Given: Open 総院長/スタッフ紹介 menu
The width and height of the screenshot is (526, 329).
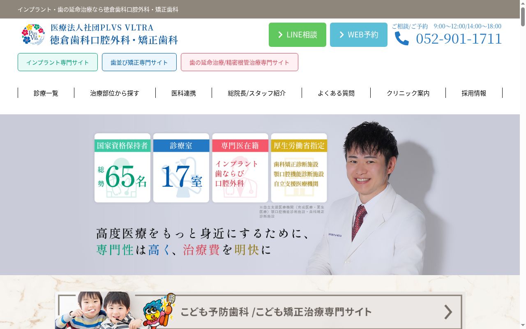Looking at the screenshot, I should click(257, 93).
